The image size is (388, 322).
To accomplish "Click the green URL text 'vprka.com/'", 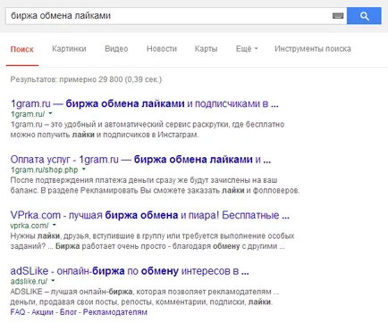I will point(30,226).
